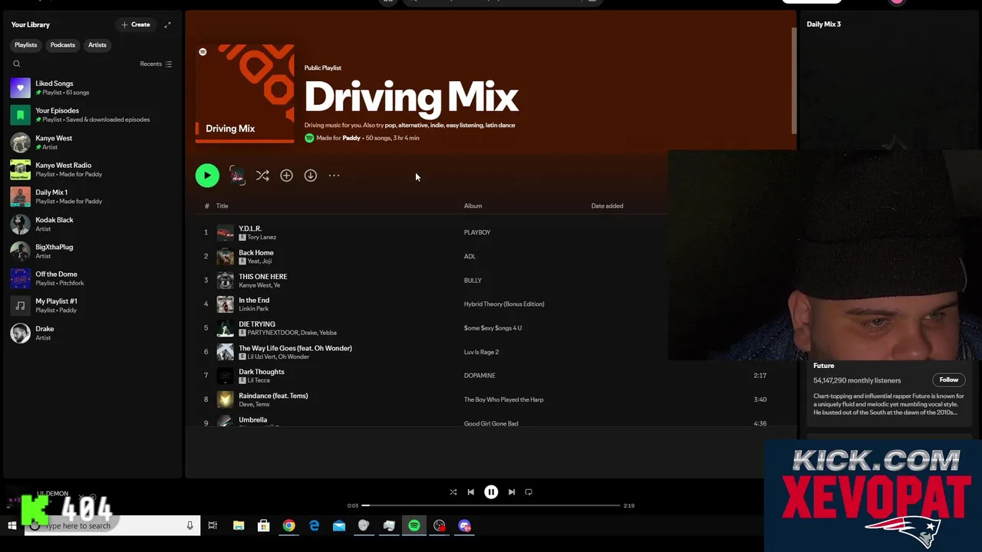The image size is (982, 552).
Task: Open Hybrid Theory (Bonus Edition) album link
Action: (504, 304)
